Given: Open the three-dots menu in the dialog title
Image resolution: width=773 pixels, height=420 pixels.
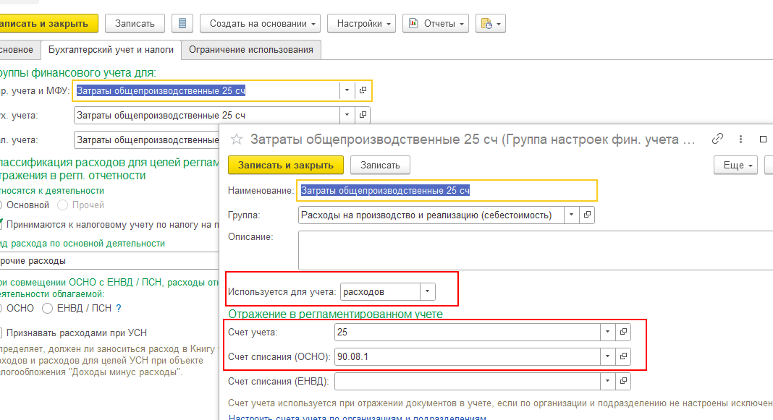Looking at the screenshot, I should click(x=740, y=140).
